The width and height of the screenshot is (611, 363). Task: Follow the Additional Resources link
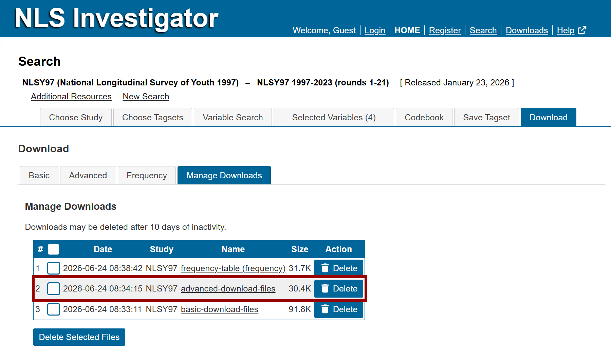point(71,97)
